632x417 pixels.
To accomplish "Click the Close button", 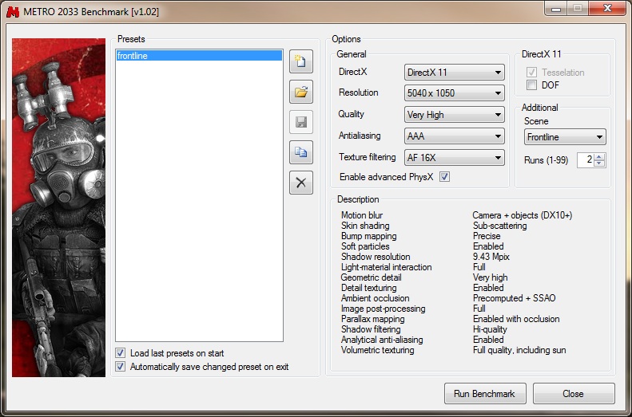I will [x=573, y=394].
